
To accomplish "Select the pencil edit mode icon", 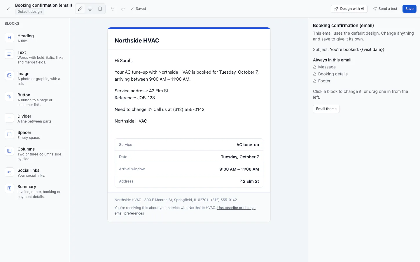I will point(80,9).
